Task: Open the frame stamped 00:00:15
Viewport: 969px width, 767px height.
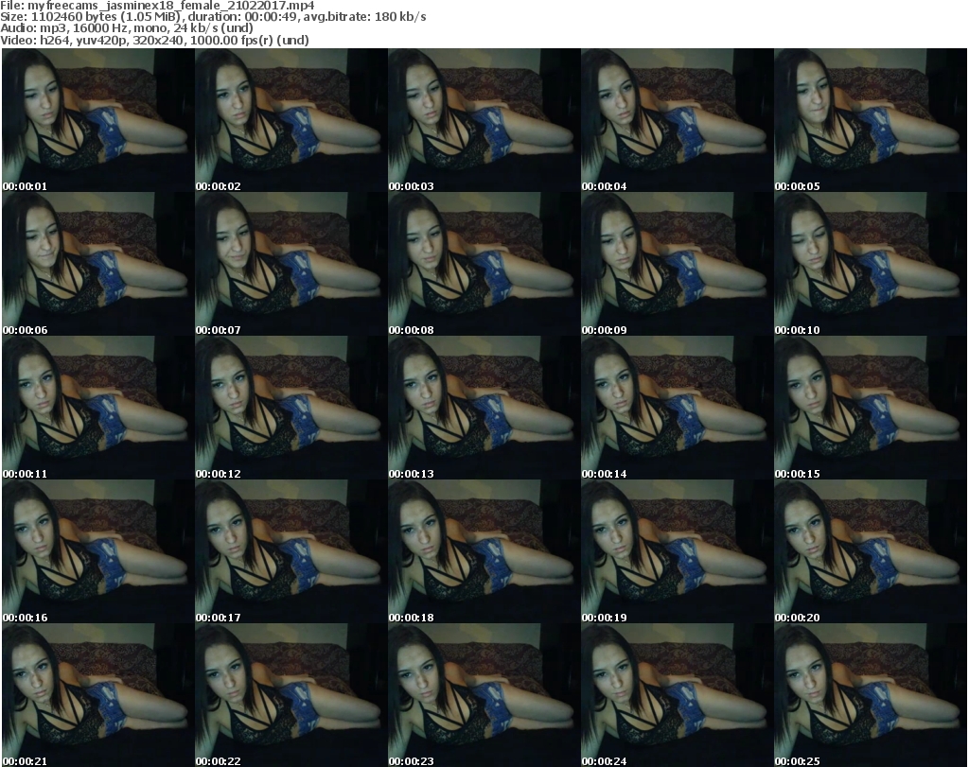Action: (871, 409)
